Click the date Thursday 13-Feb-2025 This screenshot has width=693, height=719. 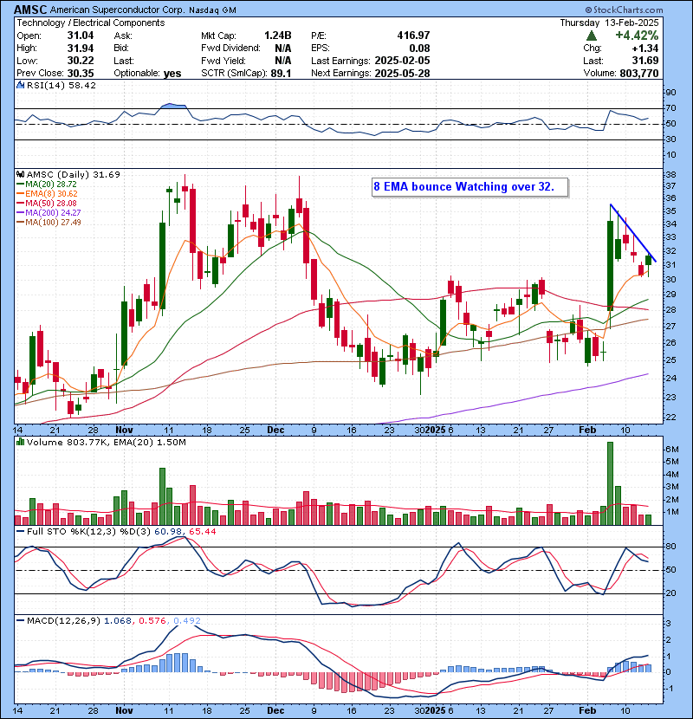pos(609,23)
